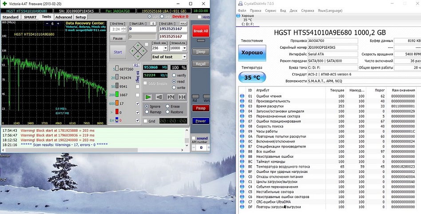Click the End time spinner arrows
Image resolution: width=421 pixels, height=214 pixels.
click(123, 29)
